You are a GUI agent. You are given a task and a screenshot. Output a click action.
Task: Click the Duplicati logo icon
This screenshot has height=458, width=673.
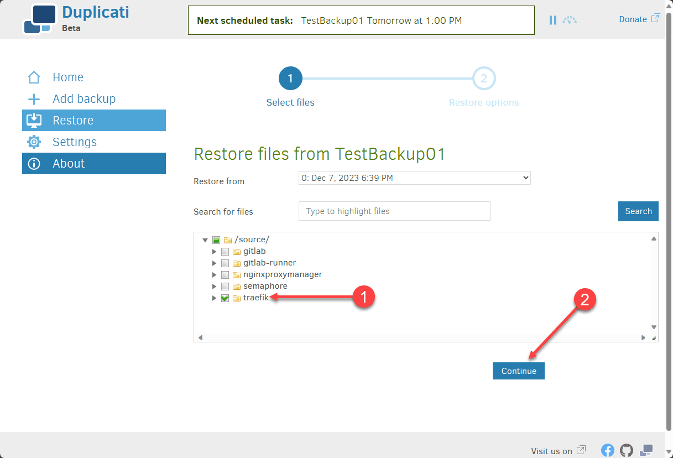point(40,19)
